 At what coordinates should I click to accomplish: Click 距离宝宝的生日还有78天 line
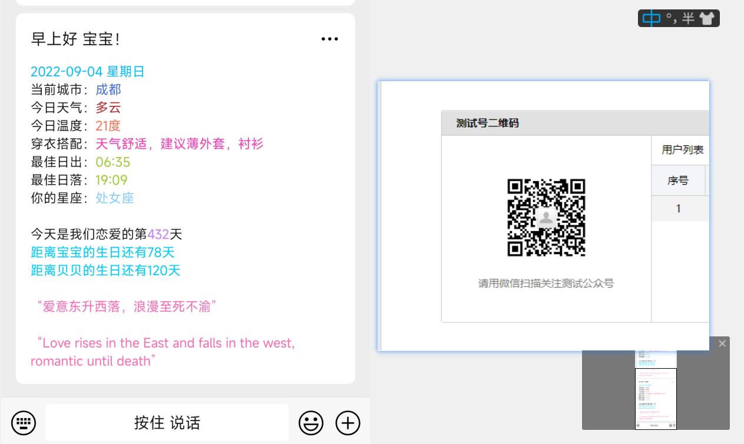pyautogui.click(x=103, y=252)
